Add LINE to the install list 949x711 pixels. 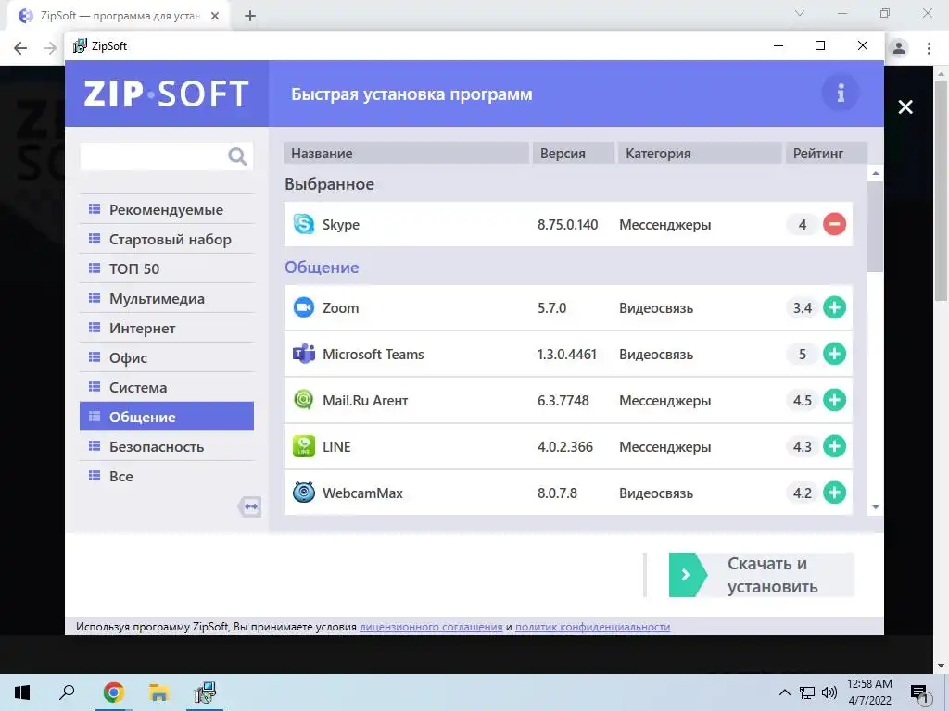point(834,446)
